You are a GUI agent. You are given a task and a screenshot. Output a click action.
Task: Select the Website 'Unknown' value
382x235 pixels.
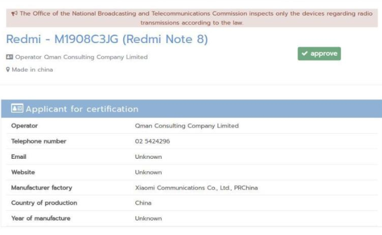click(148, 172)
